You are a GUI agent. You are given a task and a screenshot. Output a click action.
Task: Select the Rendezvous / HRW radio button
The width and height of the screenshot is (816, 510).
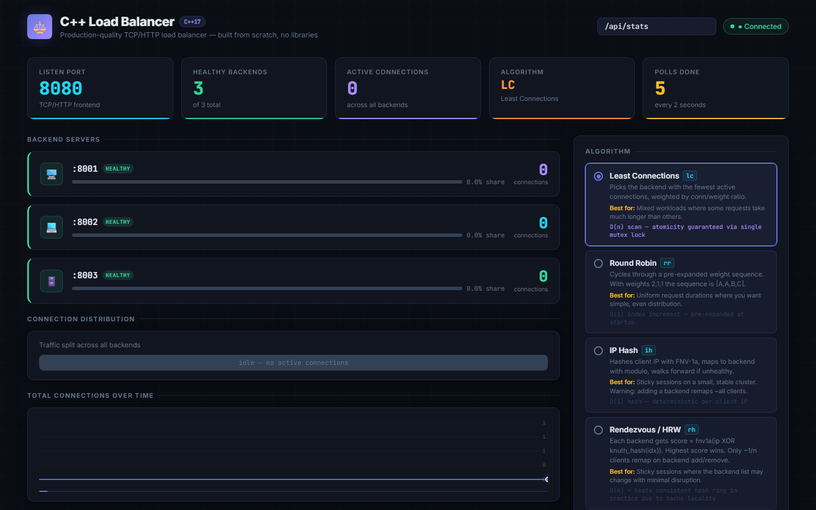pyautogui.click(x=598, y=430)
